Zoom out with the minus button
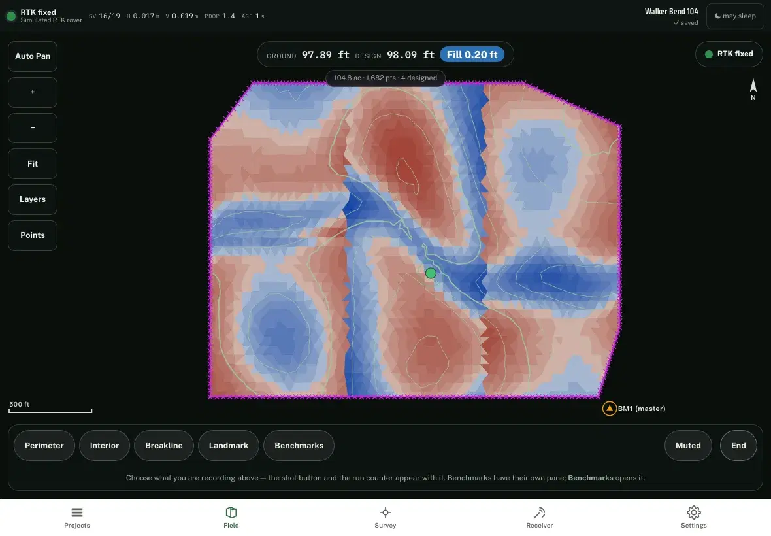The image size is (771, 536). coord(33,128)
